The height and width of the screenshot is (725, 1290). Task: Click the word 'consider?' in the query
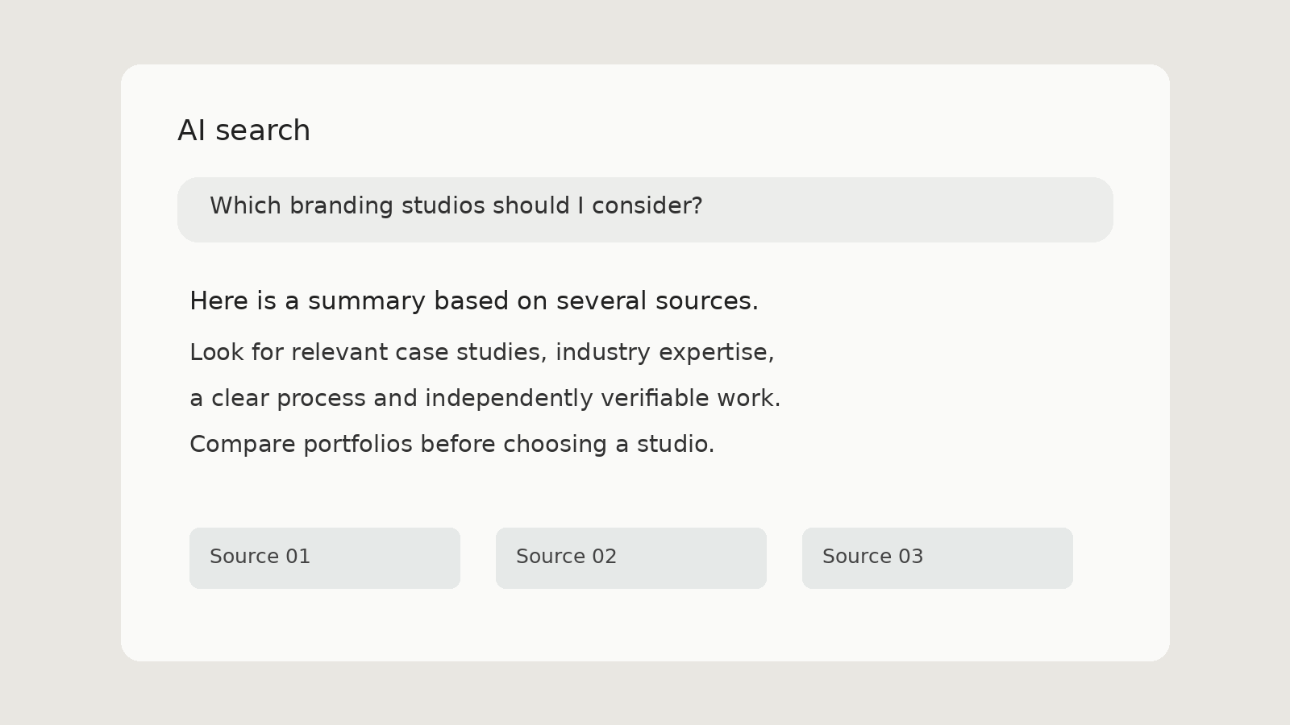647,206
